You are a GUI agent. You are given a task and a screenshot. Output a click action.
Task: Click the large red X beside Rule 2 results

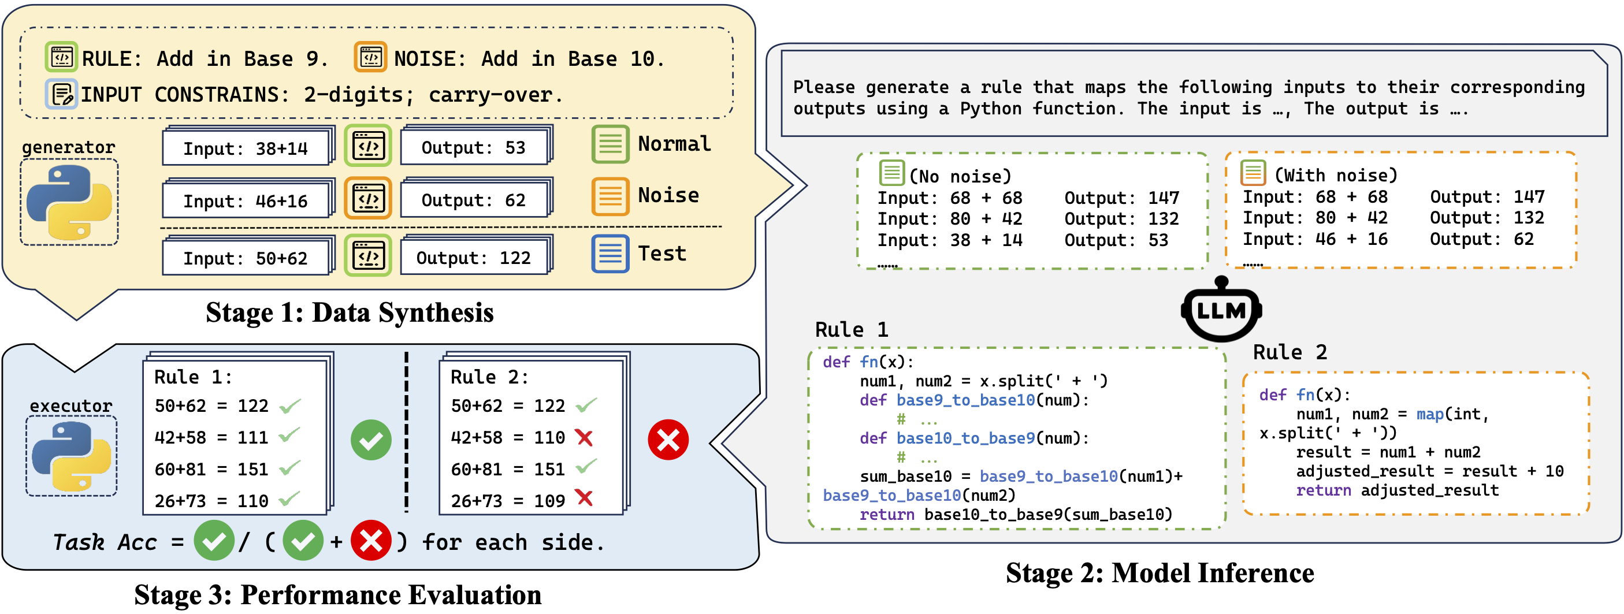[x=668, y=440]
